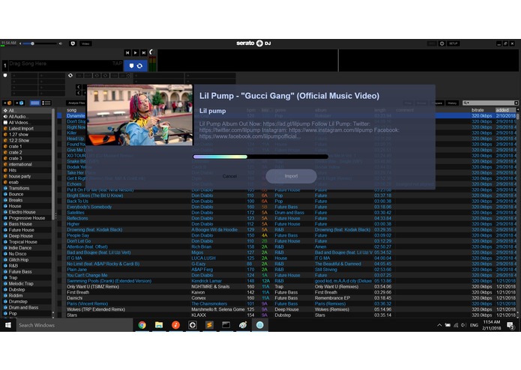Skip to next track on deck
521x370 pixels.
(143, 52)
